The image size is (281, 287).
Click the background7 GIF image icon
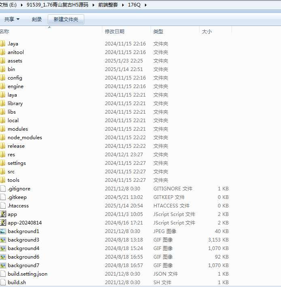point(3,265)
